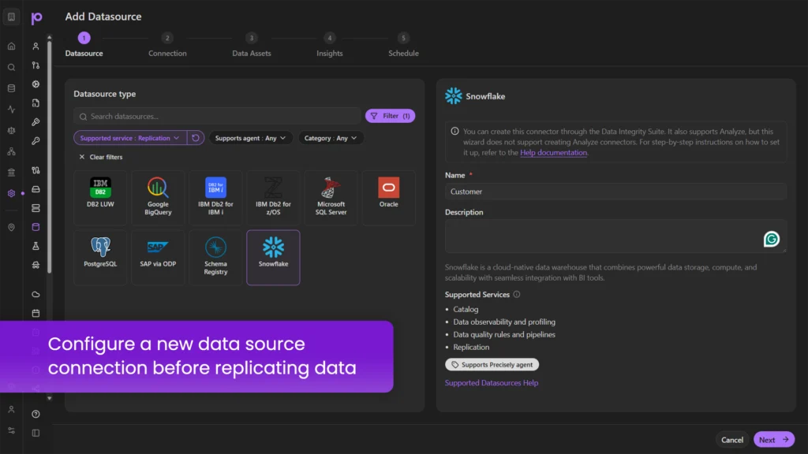Viewport: 808px width, 454px height.
Task: Select the Snowflake datasource tile
Action: [273, 258]
